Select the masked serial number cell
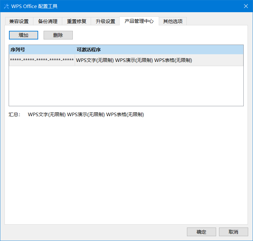The width and height of the screenshot is (253, 241). (42, 60)
